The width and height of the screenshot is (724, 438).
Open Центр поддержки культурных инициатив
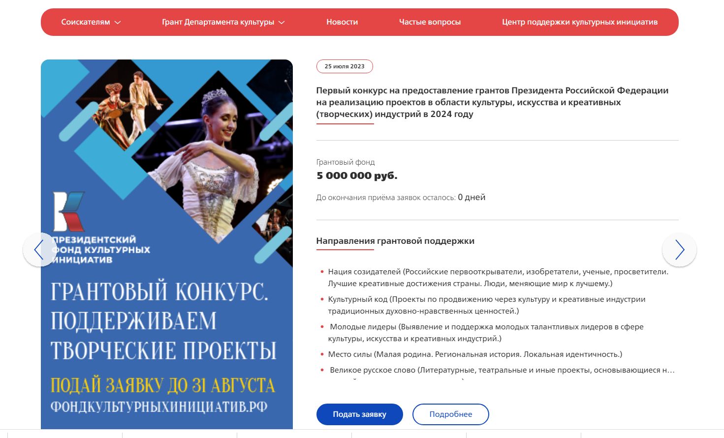pyautogui.click(x=580, y=22)
